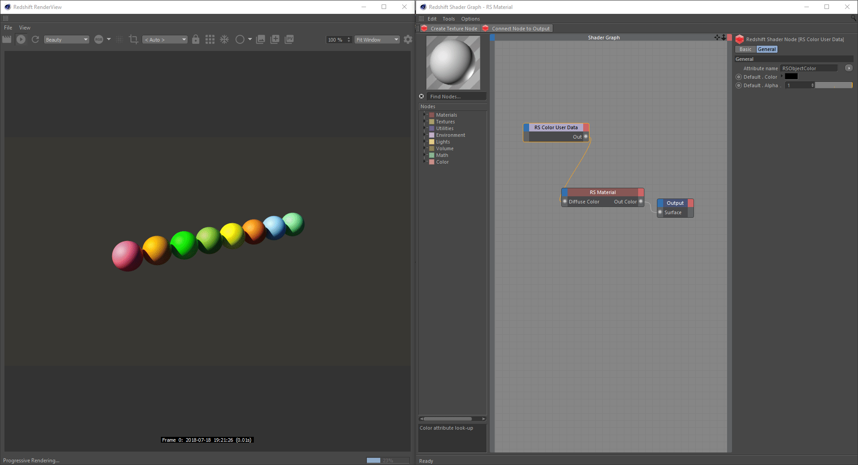This screenshot has width=858, height=465.
Task: Select the crop region render tool
Action: [133, 39]
